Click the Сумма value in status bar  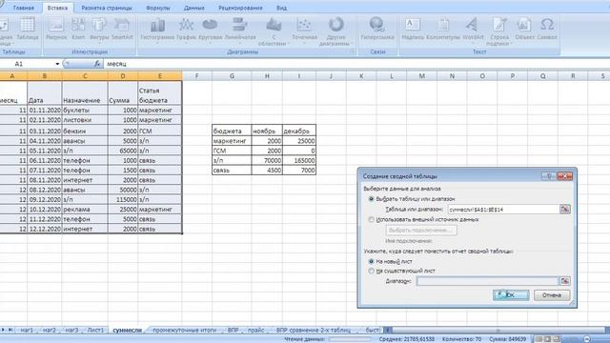(x=508, y=339)
